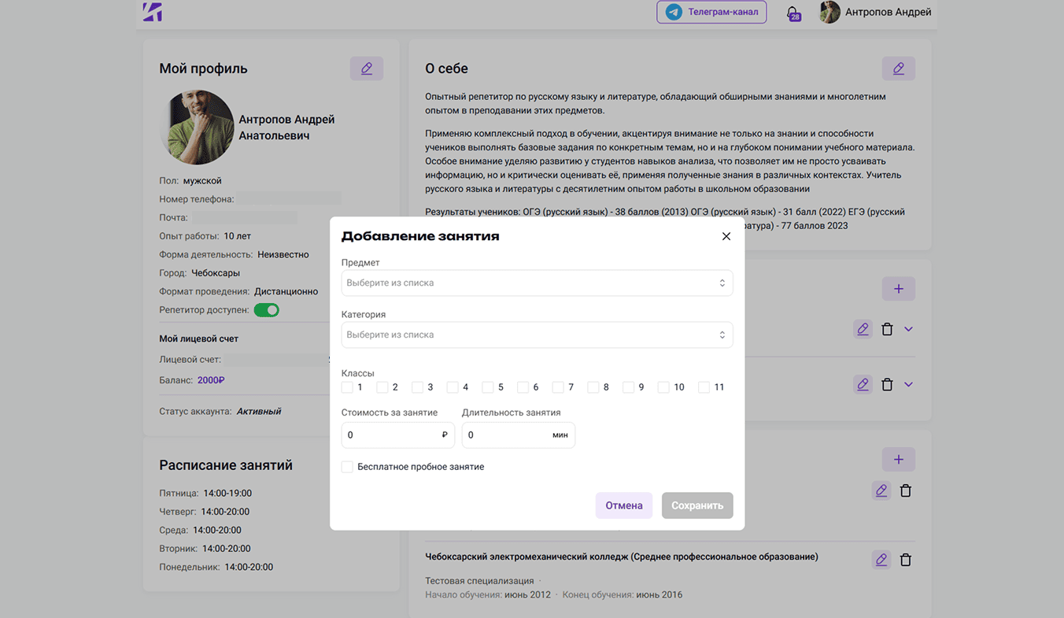Edit the О себе section
The image size is (1064, 618).
tap(898, 68)
